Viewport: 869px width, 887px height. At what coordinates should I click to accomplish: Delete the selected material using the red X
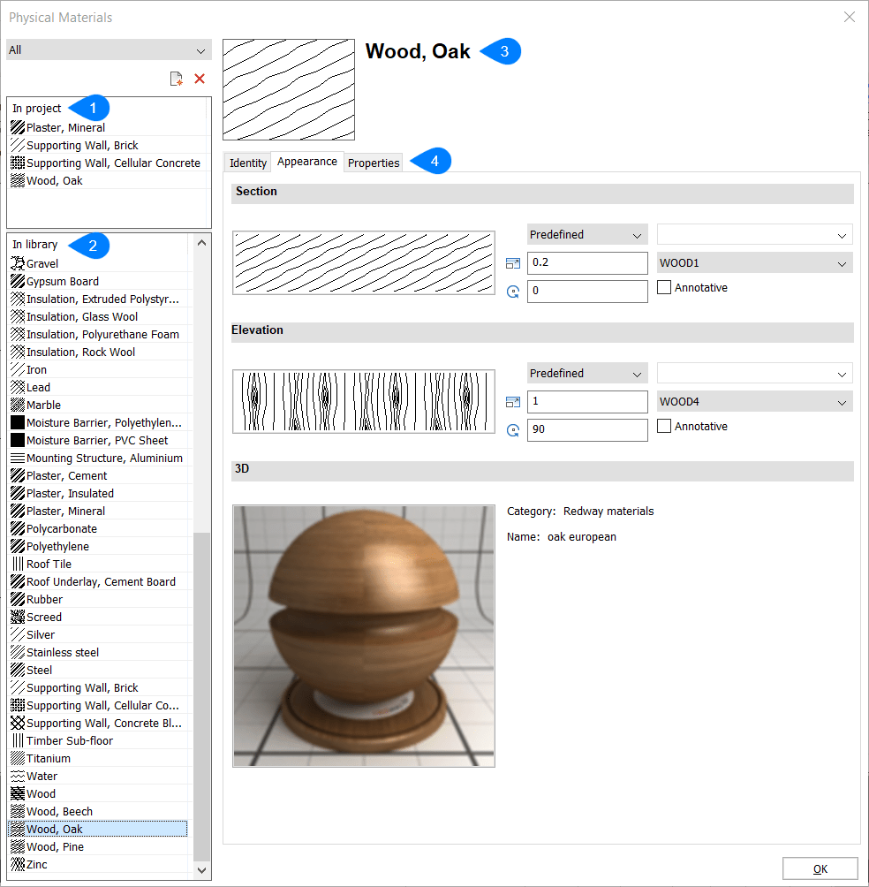click(200, 78)
